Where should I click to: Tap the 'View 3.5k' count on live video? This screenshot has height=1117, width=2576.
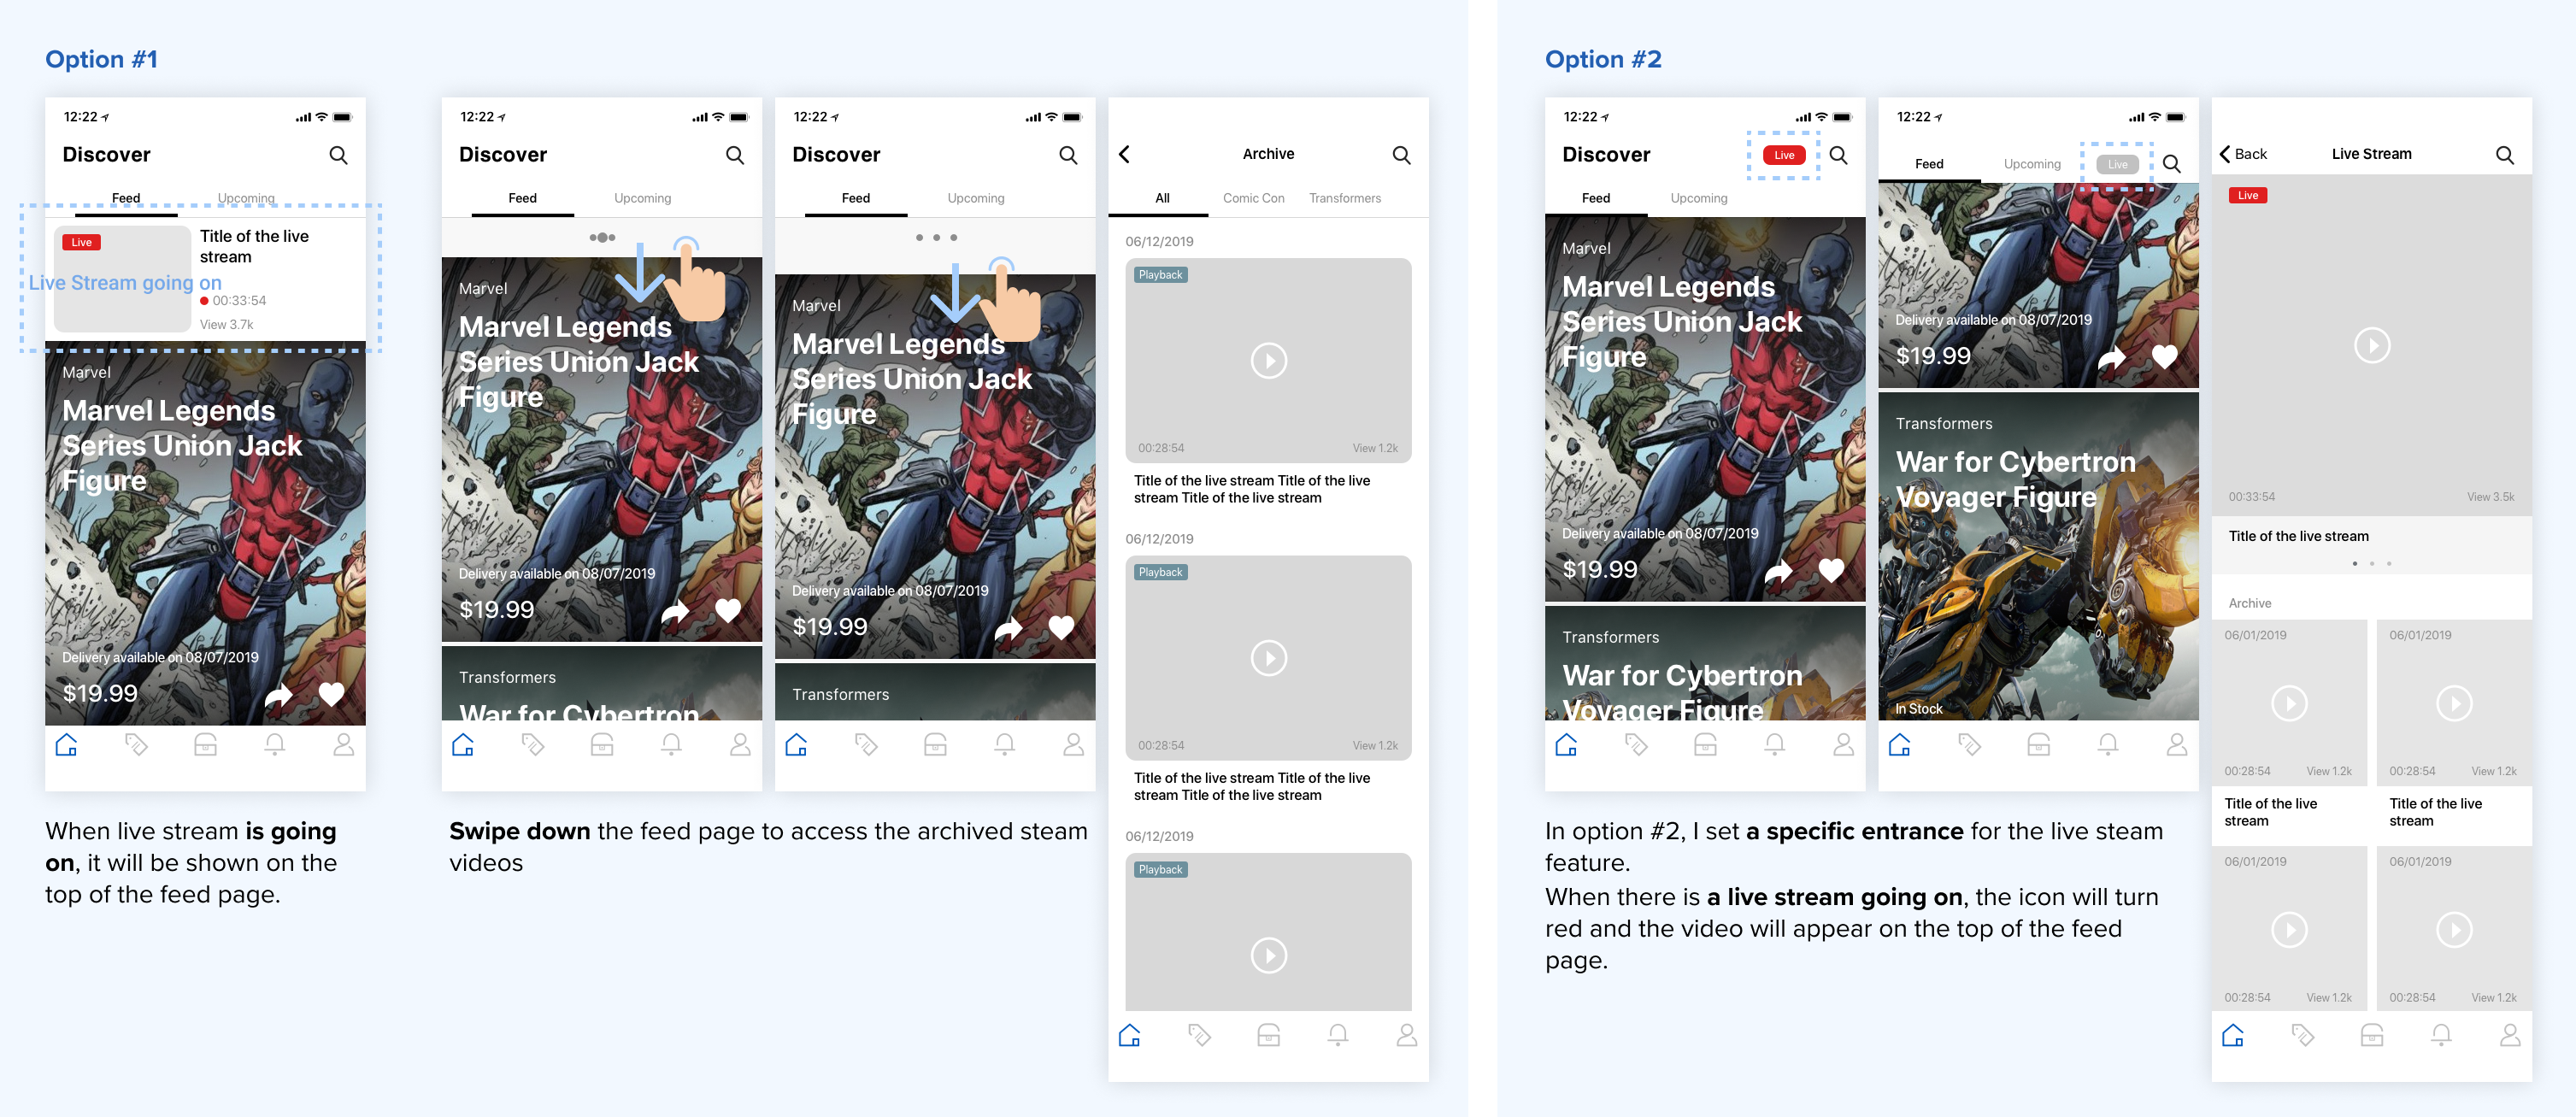click(2490, 497)
